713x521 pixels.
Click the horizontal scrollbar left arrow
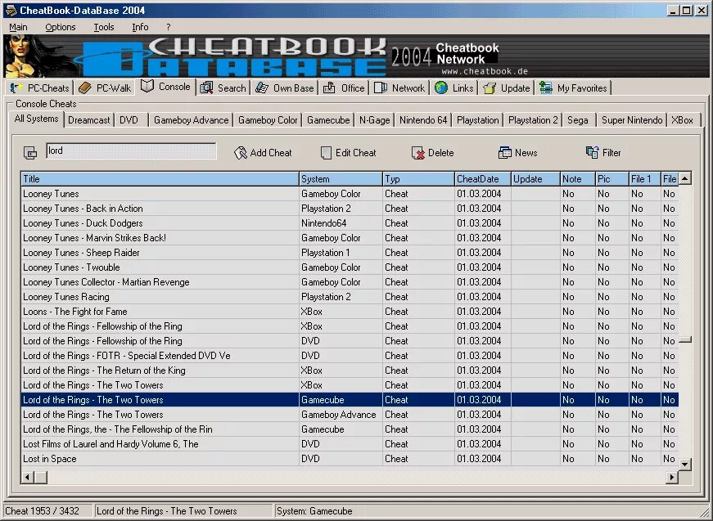28,478
